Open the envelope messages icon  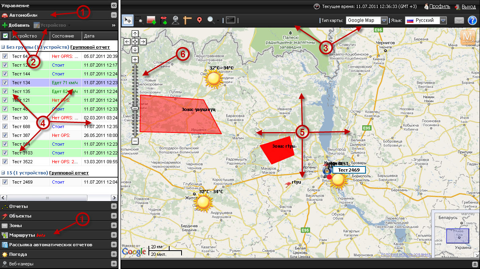(x=459, y=20)
